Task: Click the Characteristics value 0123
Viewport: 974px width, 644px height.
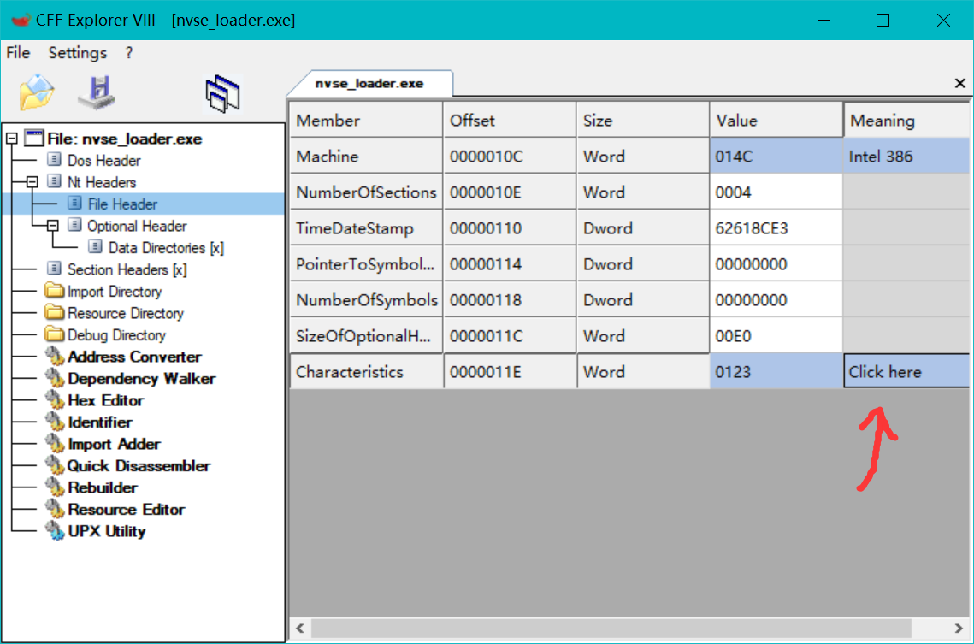Action: pos(776,371)
